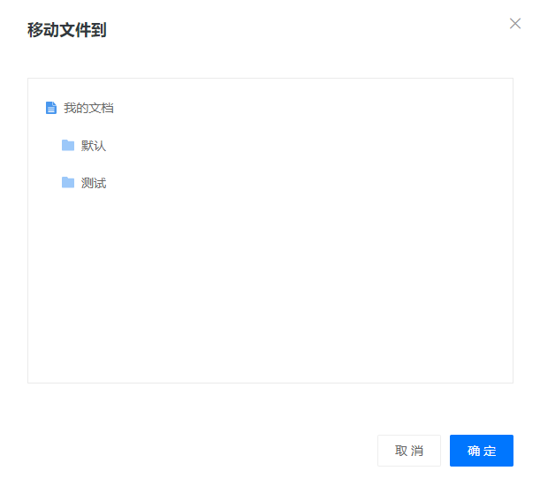Viewport: 540px width, 486px height.
Task: Click the 我的文档 file glyph at the tree root
Action: pyautogui.click(x=51, y=108)
